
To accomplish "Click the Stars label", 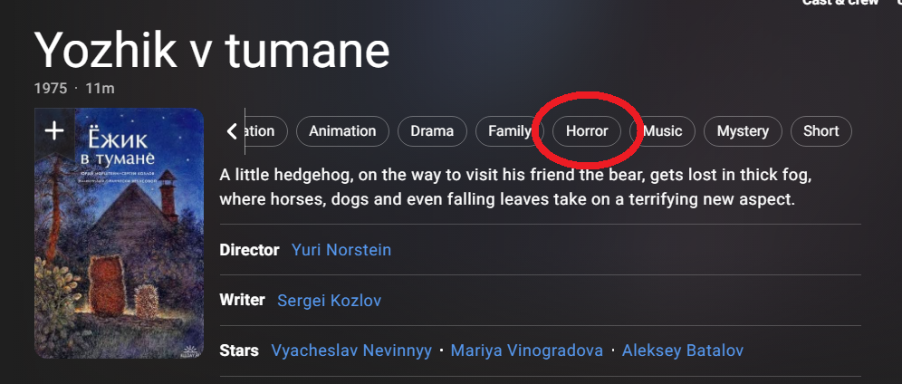I will pyautogui.click(x=239, y=350).
